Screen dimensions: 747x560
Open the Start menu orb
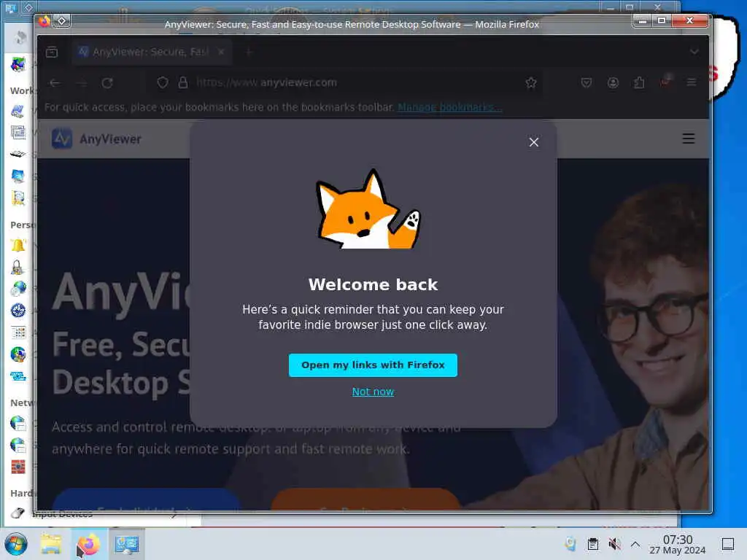[16, 544]
